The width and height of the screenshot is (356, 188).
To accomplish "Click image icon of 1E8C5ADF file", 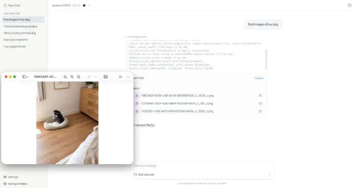I will click(x=137, y=96).
